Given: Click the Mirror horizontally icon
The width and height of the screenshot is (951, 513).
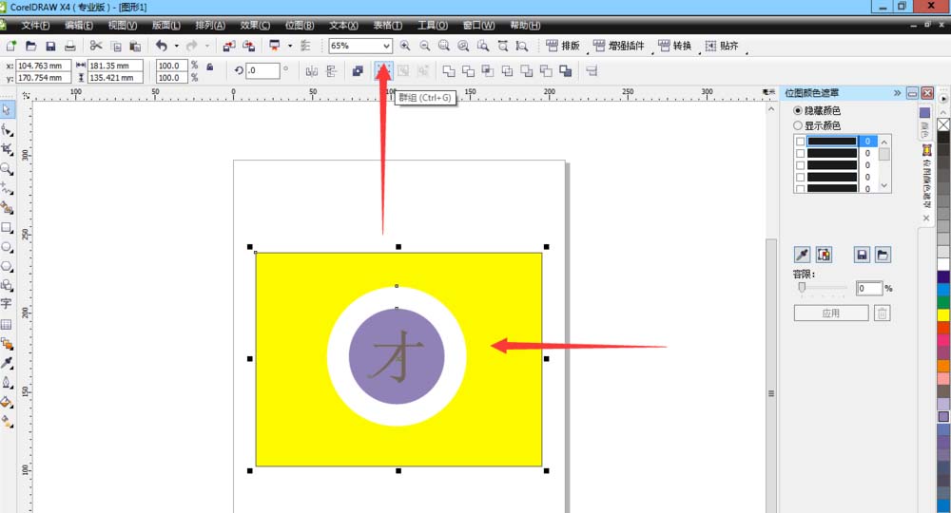Looking at the screenshot, I should pos(312,71).
